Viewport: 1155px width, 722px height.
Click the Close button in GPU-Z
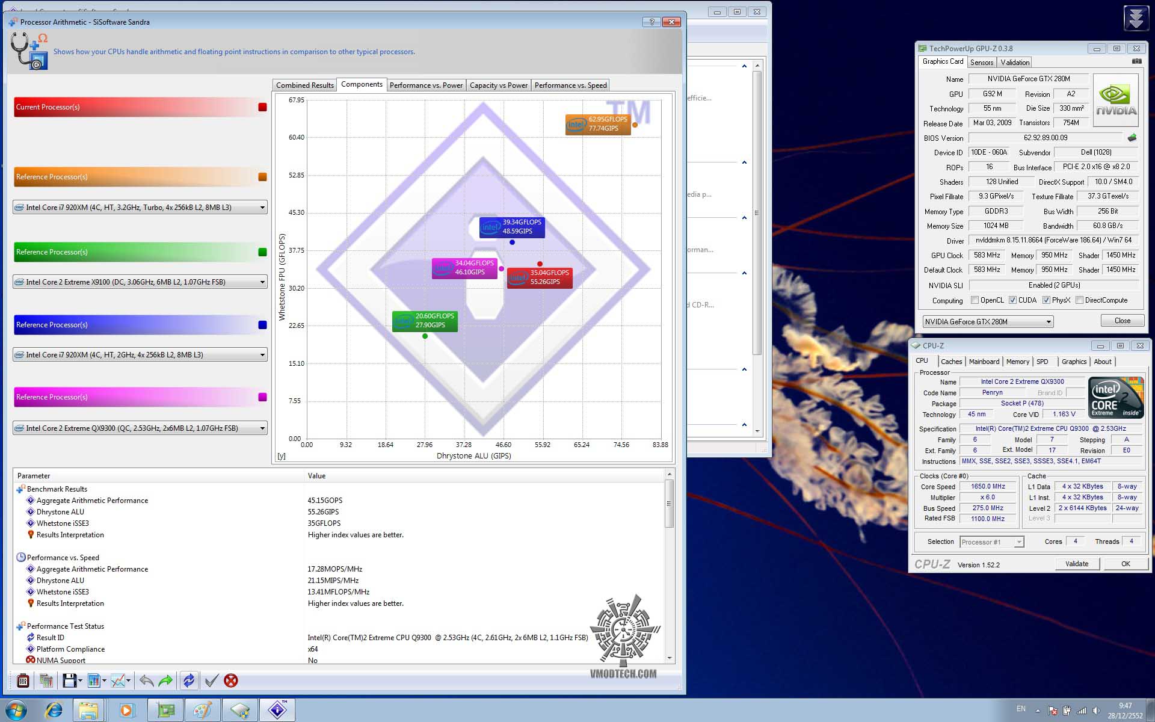tap(1122, 321)
